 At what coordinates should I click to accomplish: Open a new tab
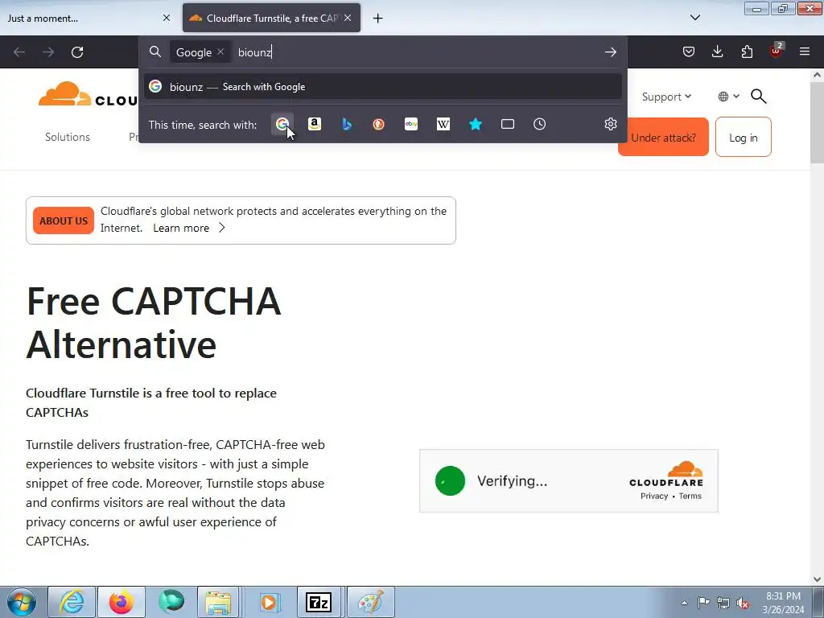point(378,19)
